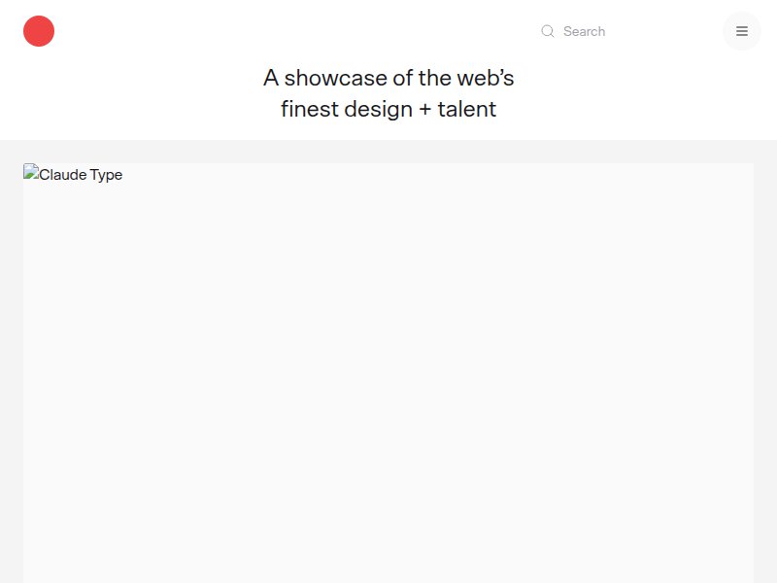Click the tiny image-missing thumbnail icon
Screen dimensions: 777x583
coord(31,174)
